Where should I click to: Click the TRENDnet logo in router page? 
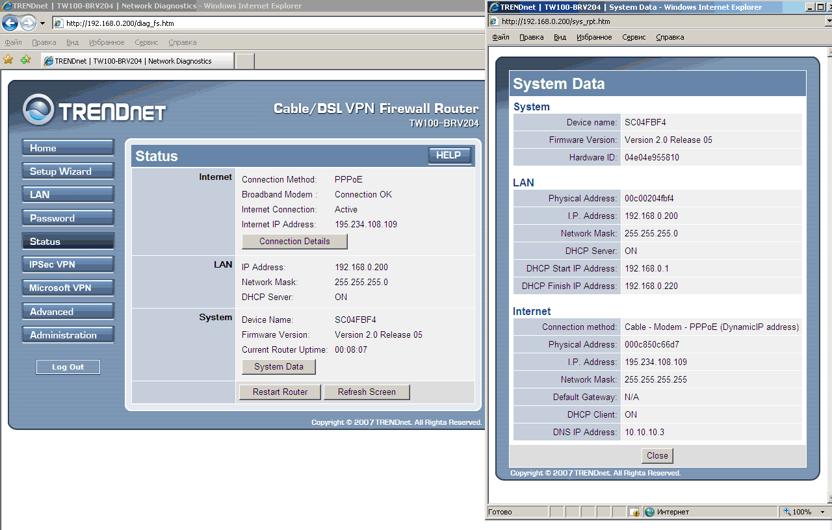click(x=94, y=110)
